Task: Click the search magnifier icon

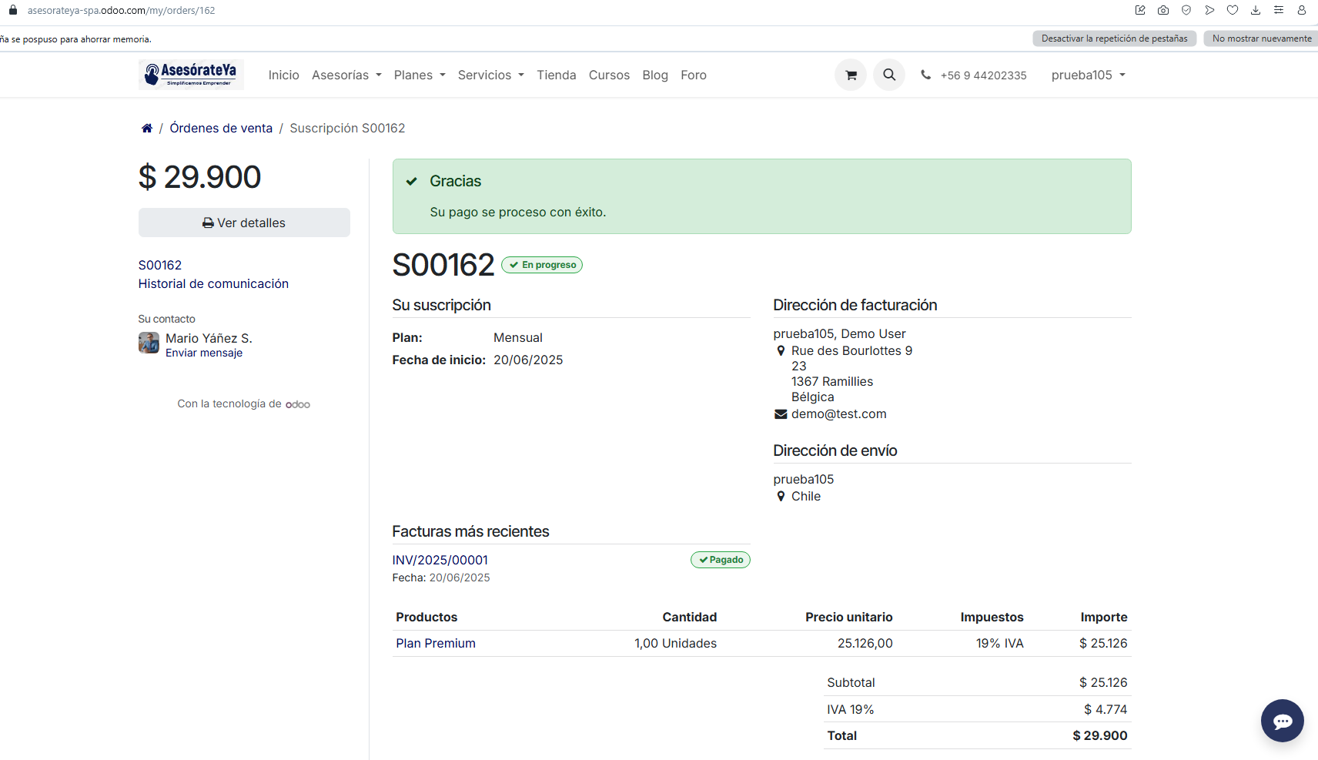Action: [889, 75]
